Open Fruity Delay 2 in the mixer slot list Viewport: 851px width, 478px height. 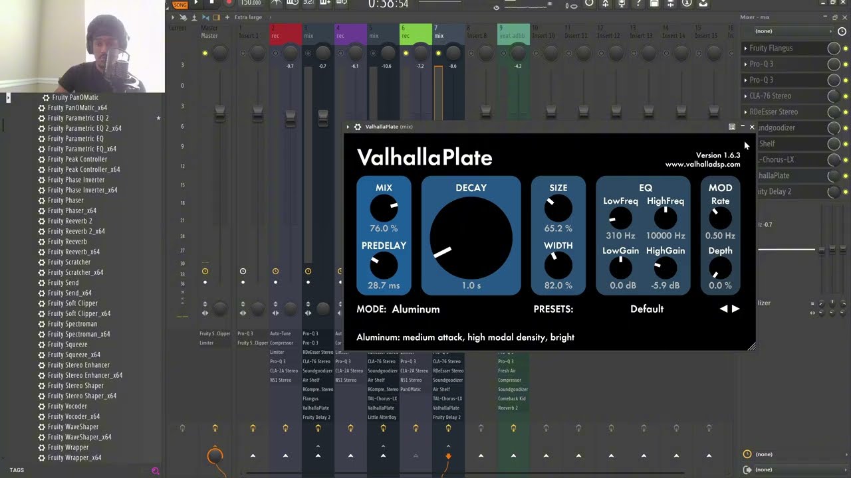787,192
